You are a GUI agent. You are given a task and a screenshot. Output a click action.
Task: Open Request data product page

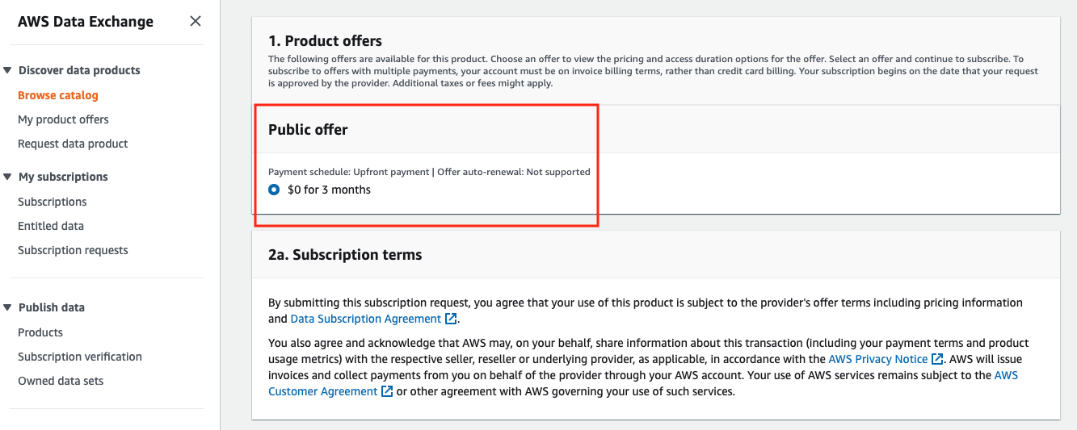pyautogui.click(x=73, y=144)
